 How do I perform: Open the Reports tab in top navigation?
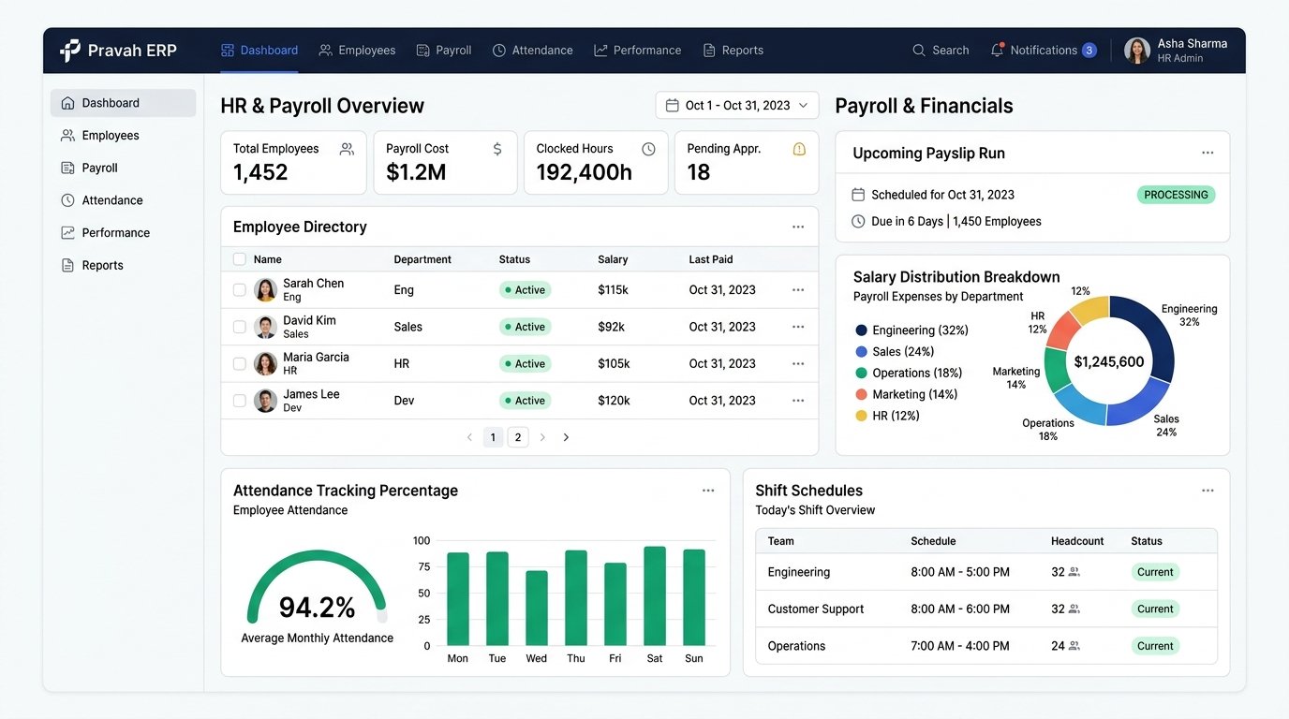[733, 51]
